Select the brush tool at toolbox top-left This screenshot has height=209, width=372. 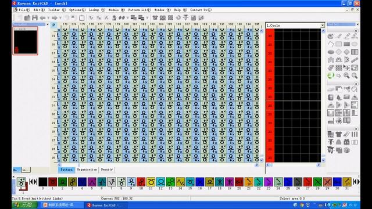(331, 36)
